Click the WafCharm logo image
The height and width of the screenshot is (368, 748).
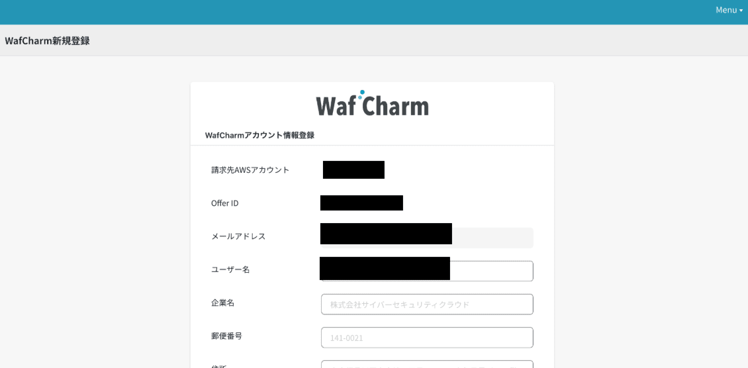(x=372, y=104)
